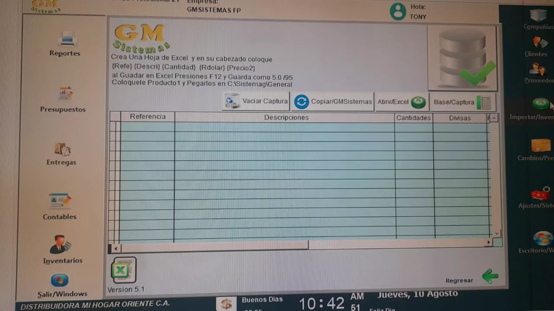
Task: Open the Proveedores icon in right panel
Action: (x=538, y=69)
